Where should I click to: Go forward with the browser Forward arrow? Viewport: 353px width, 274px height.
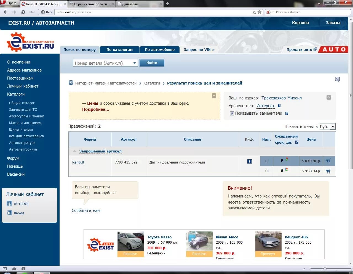coord(14,12)
